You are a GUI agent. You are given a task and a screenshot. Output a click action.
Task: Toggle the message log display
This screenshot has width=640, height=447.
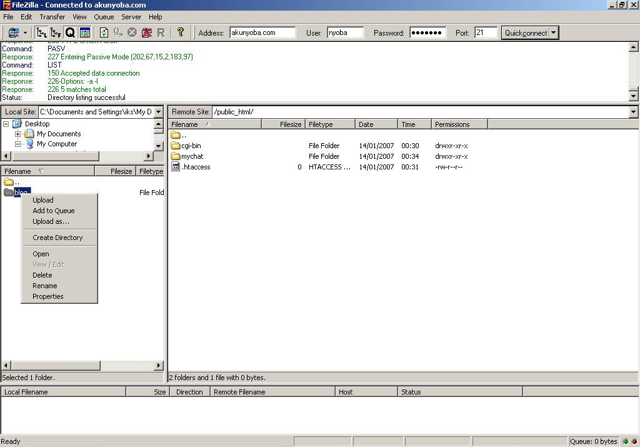point(85,33)
